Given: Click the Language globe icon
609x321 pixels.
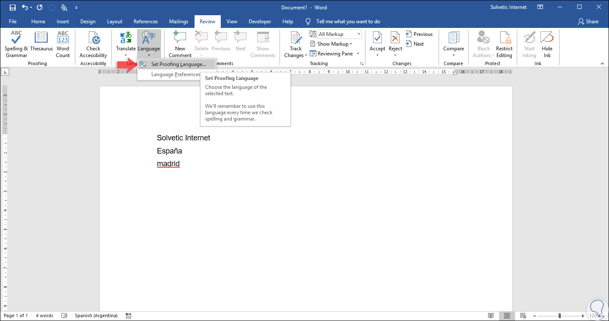Looking at the screenshot, I should point(149,37).
